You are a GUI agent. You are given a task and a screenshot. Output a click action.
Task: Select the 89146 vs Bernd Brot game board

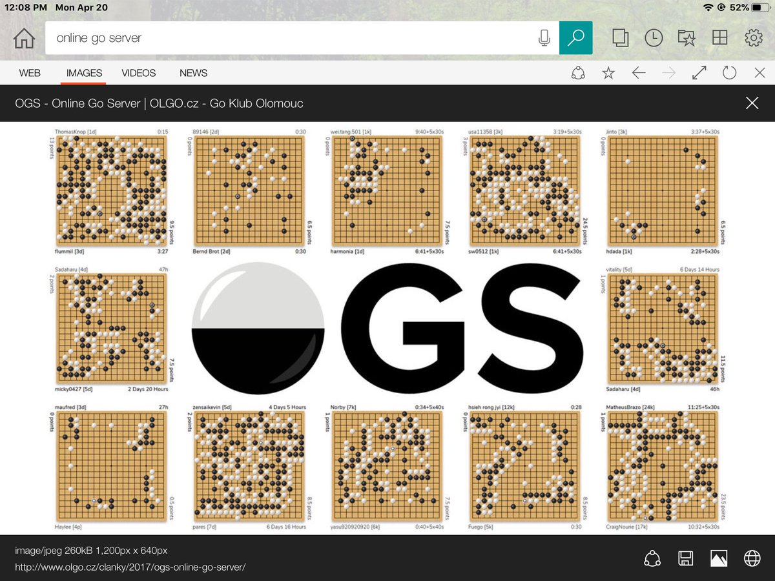pos(249,190)
